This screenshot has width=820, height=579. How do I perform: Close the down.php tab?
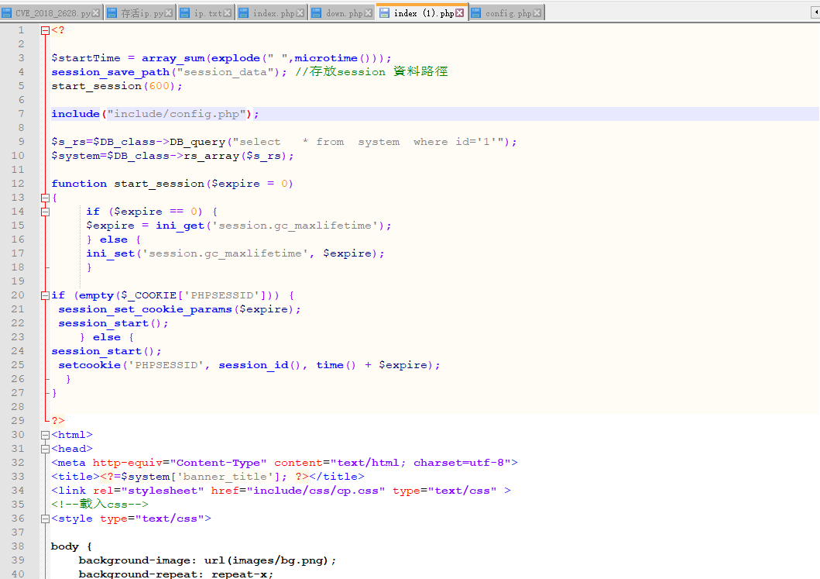(x=368, y=13)
